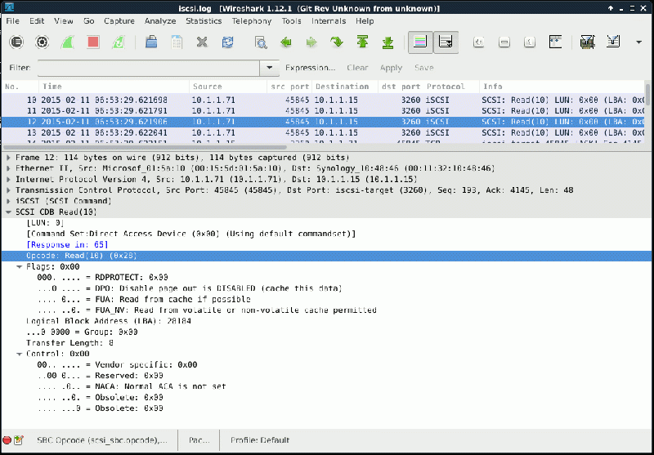This screenshot has width=654, height=455.
Task: Expand the Ethernet II section
Action: point(8,168)
